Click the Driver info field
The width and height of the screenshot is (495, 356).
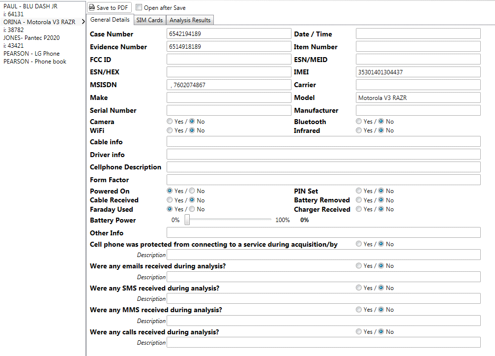tap(323, 154)
